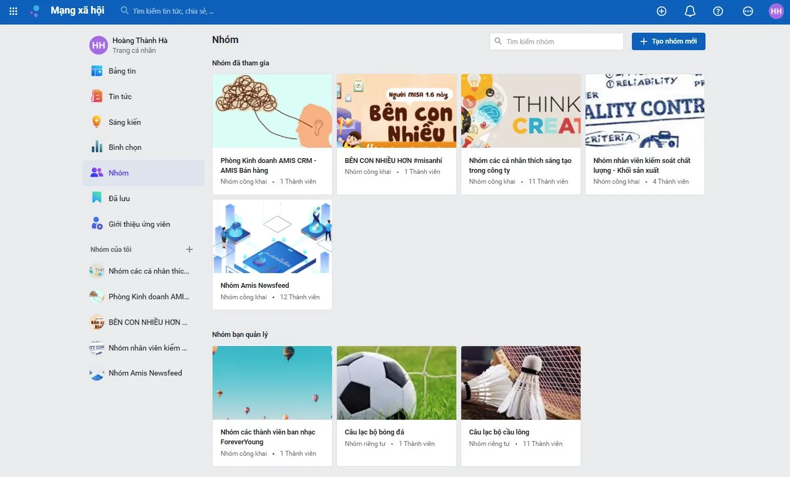Open sidebar group BÊN CON NHIỀU HƠN ...
The width and height of the screenshot is (790, 477).
[143, 322]
